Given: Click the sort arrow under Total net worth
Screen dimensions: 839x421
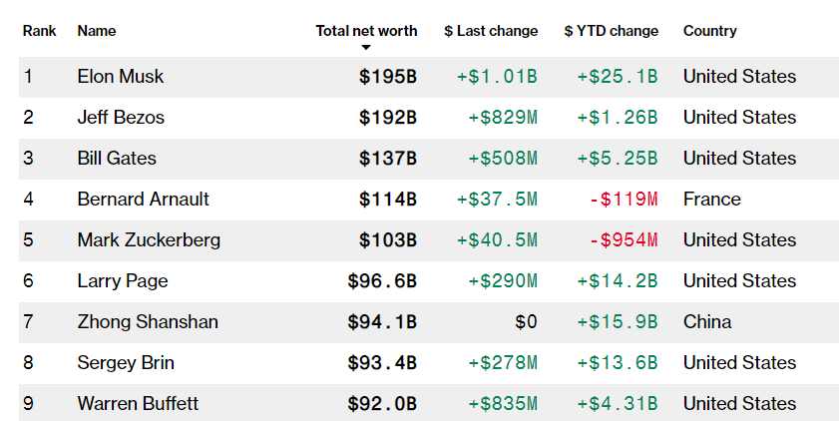Looking at the screenshot, I should click(366, 48).
